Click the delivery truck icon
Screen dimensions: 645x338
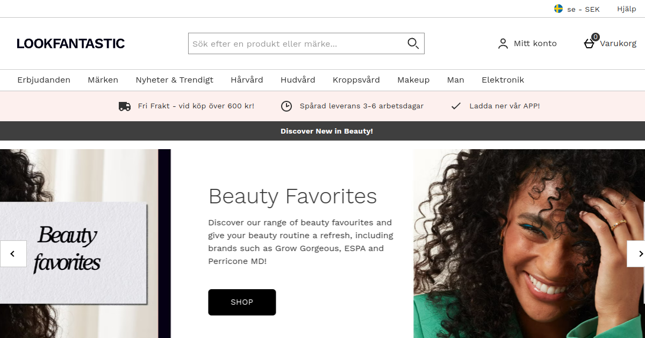coord(125,106)
